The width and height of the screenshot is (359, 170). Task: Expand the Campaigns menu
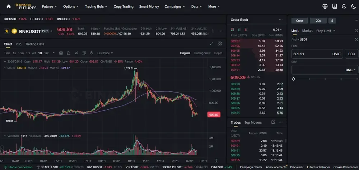[175, 6]
